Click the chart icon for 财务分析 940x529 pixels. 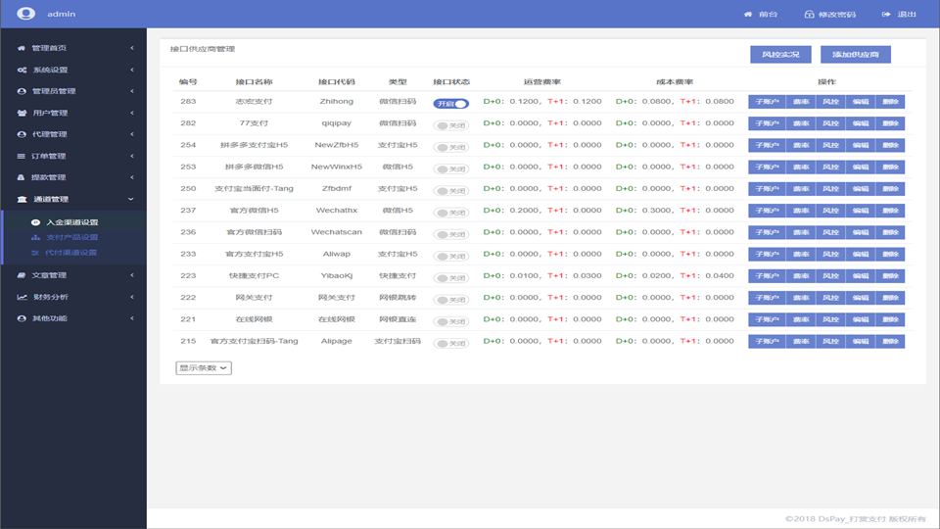click(x=22, y=297)
